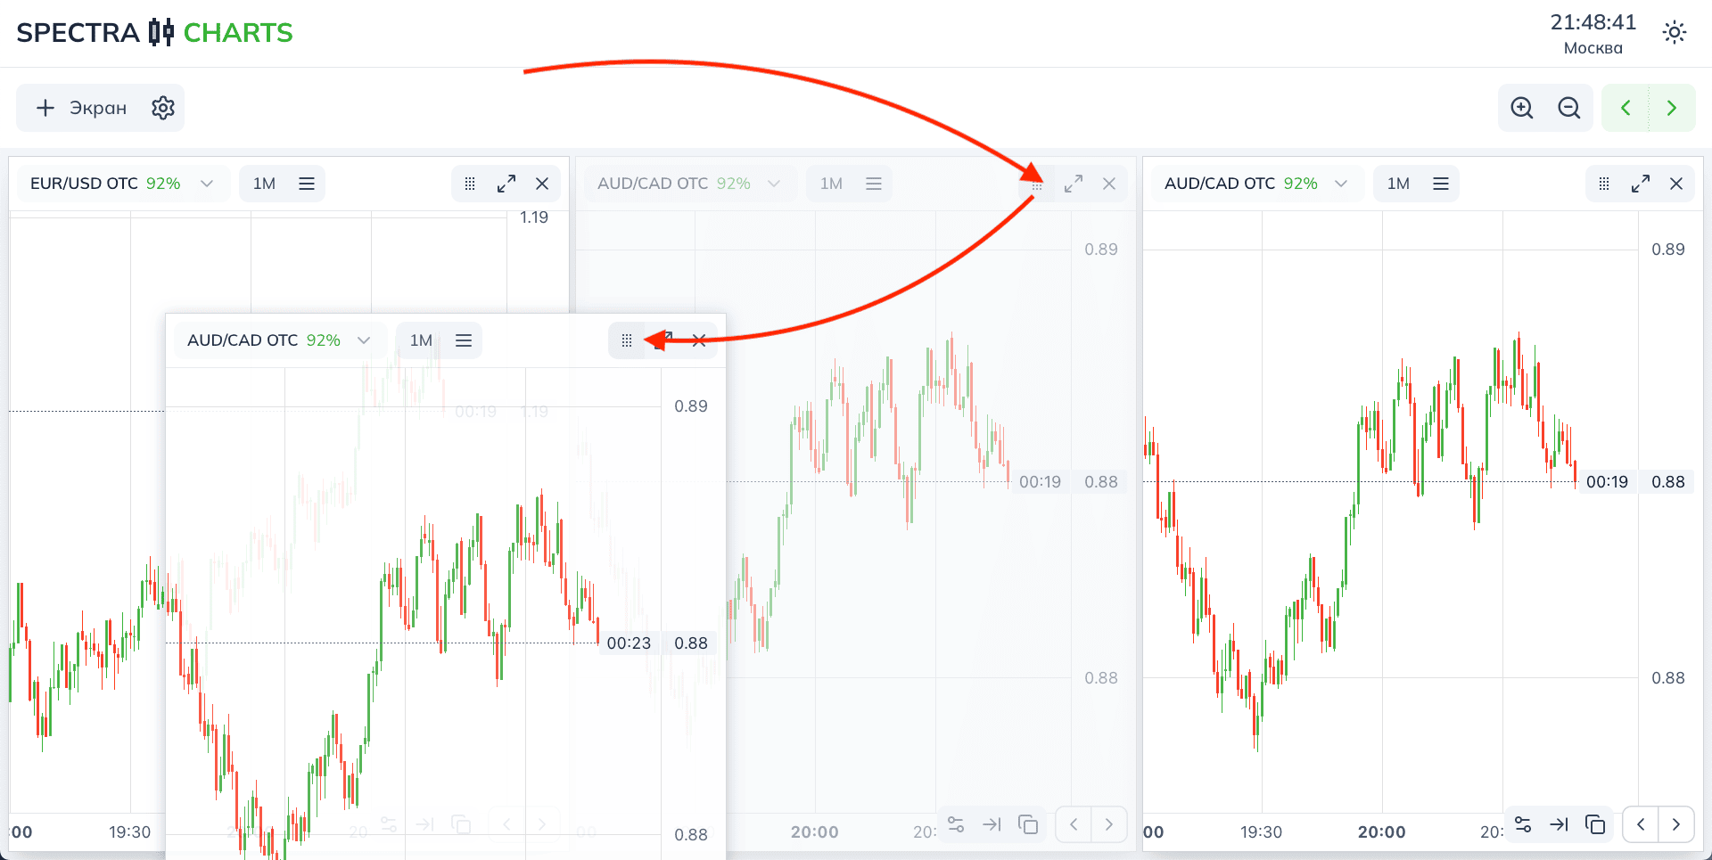The image size is (1712, 860).
Task: Open the EUR/USD chart hamburger menu
Action: click(307, 184)
